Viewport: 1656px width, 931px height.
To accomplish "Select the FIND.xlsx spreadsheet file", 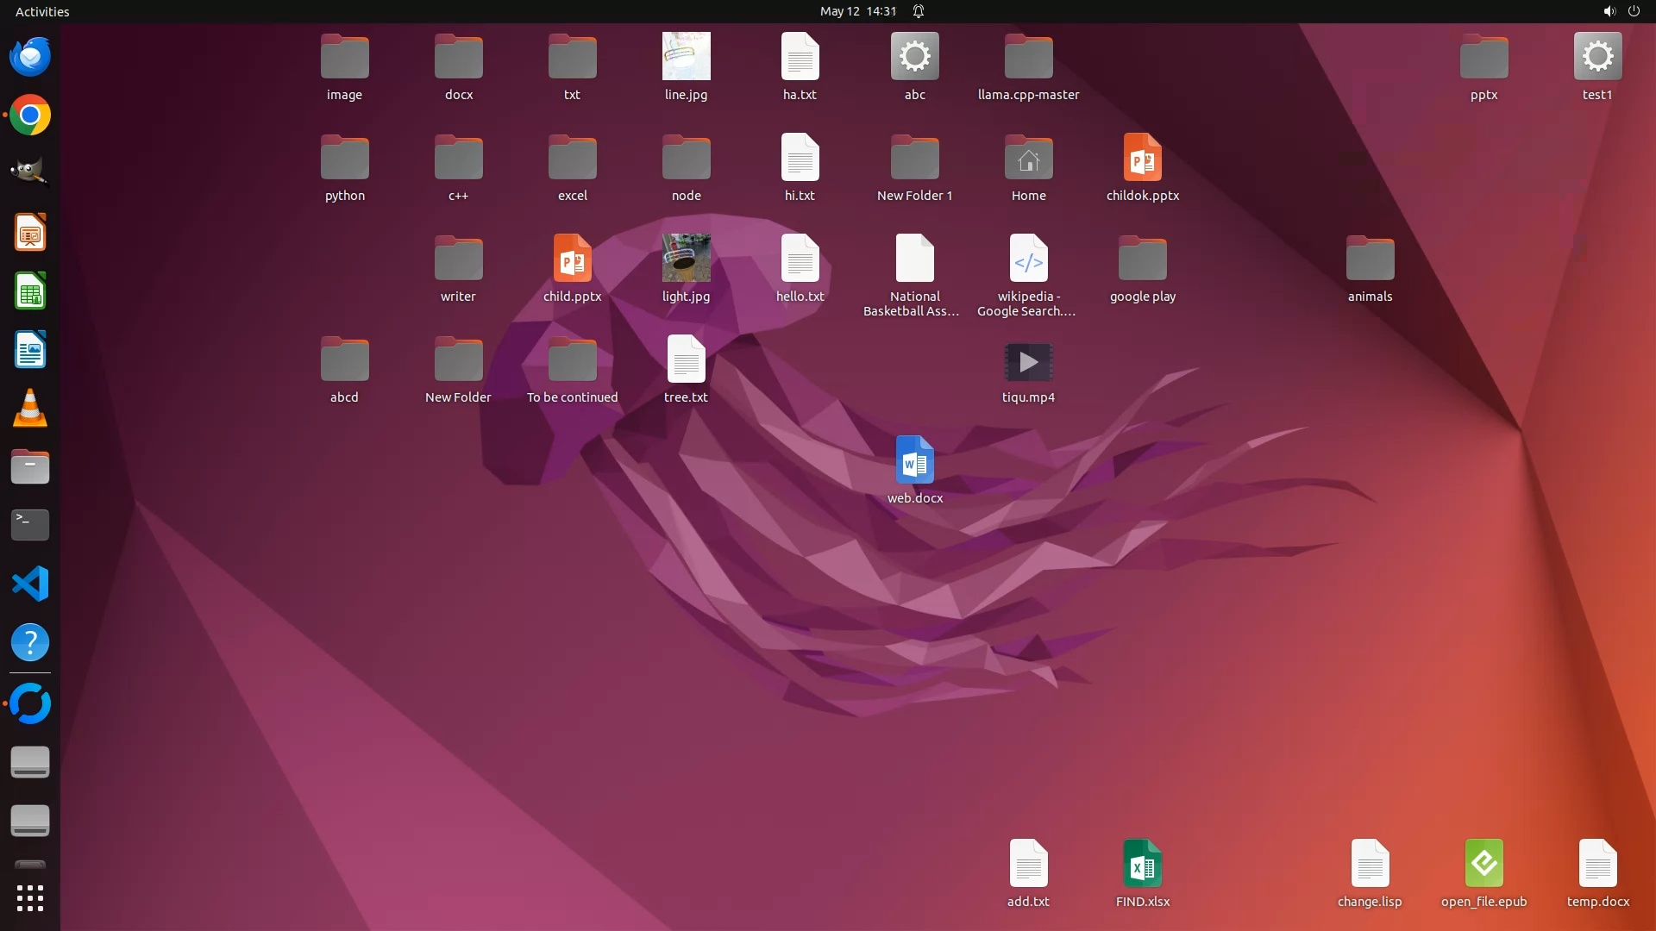I will (x=1142, y=864).
